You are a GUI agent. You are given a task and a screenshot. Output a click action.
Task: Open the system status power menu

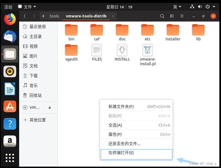click(x=207, y=7)
